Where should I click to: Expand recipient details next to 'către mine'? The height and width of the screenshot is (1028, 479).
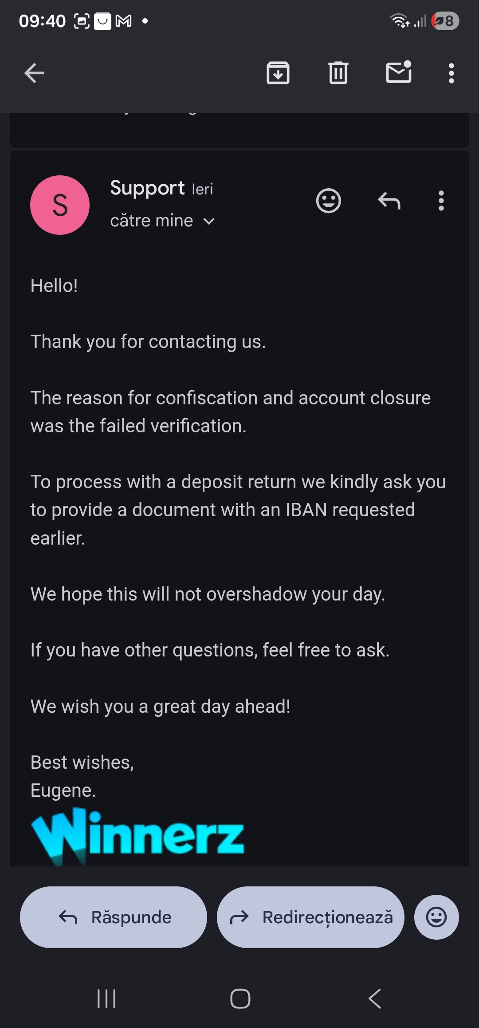(x=209, y=221)
